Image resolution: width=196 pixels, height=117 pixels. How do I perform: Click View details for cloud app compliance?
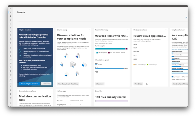138,84
